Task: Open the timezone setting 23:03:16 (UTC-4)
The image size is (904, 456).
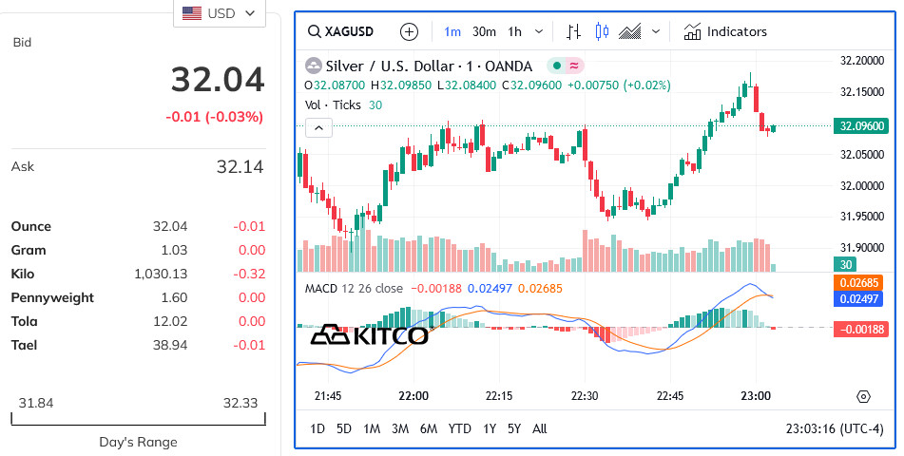Action: click(x=835, y=429)
